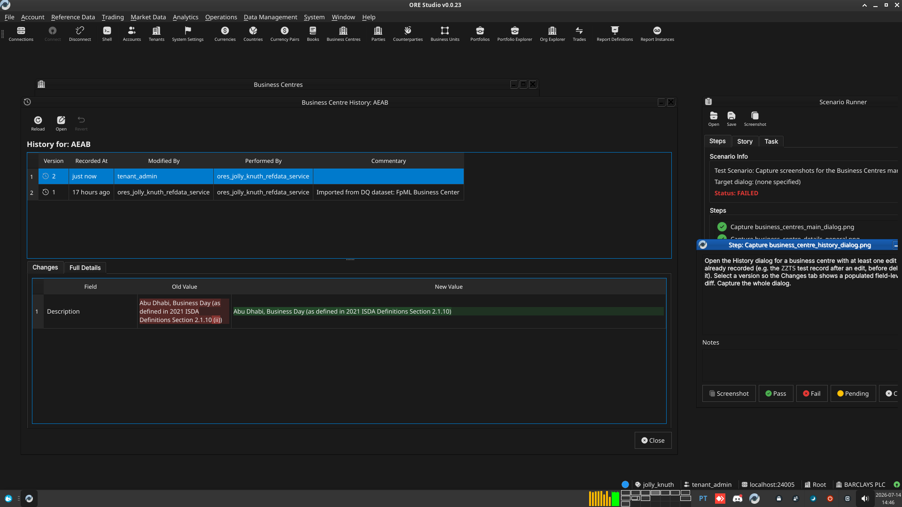The height and width of the screenshot is (507, 902).
Task: Click the PT keyboard layout indicator
Action: [703, 499]
